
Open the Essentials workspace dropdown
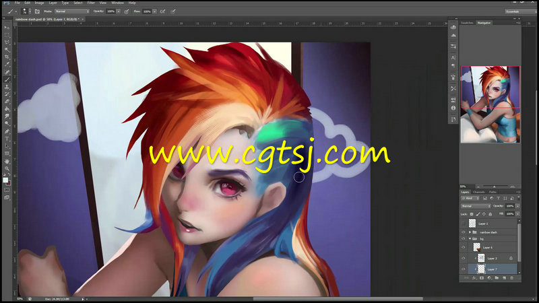tap(520, 11)
